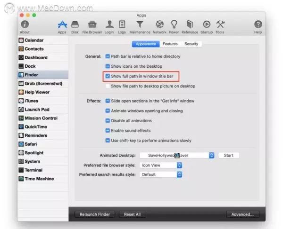Select System in the sidebar
Viewport: 283px width, 229px height.
pyautogui.click(x=43, y=161)
